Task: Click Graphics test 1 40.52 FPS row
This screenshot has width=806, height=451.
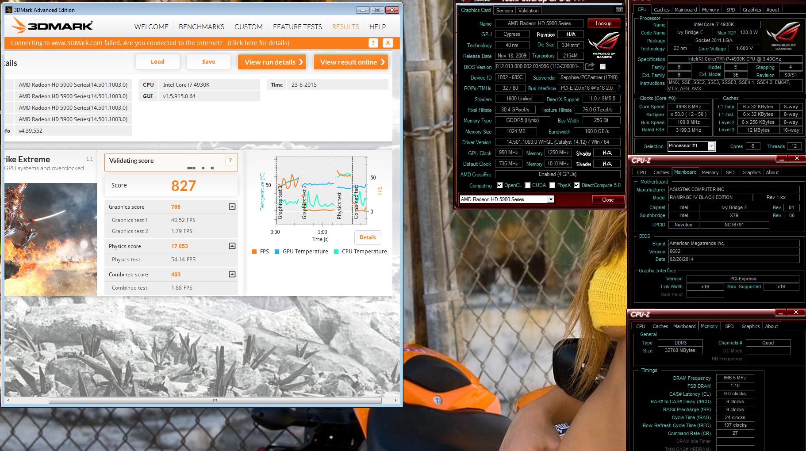Action: coord(171,220)
